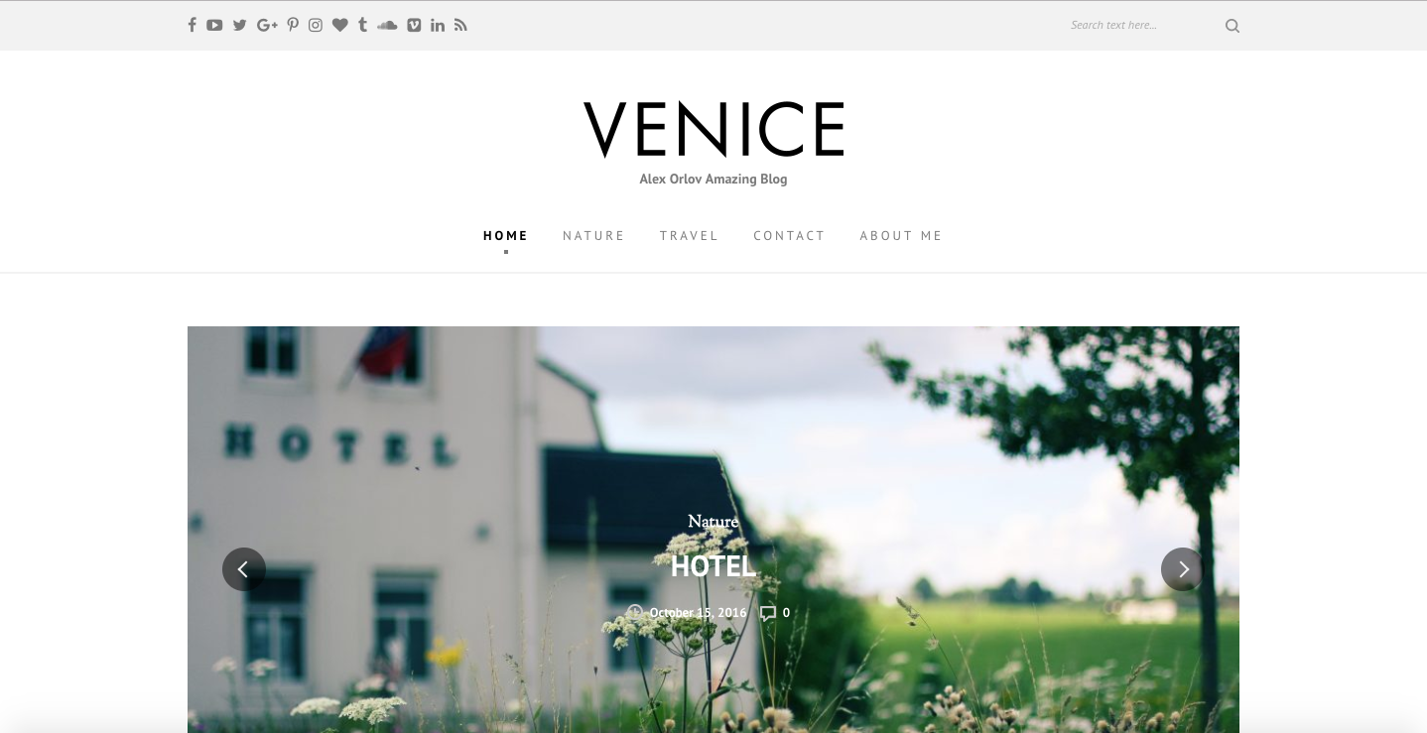Open the Instagram icon

[316, 25]
